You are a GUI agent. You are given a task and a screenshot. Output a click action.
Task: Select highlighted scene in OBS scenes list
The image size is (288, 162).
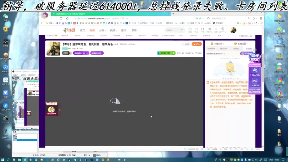point(25,140)
